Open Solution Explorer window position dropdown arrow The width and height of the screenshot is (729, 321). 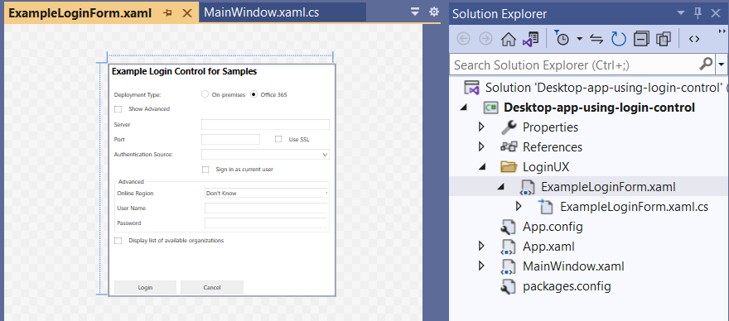[681, 13]
